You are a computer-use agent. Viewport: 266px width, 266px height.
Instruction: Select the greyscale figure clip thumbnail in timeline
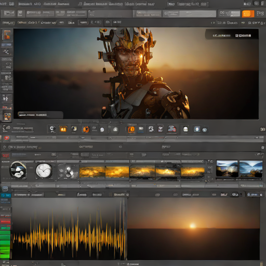(x=68, y=171)
